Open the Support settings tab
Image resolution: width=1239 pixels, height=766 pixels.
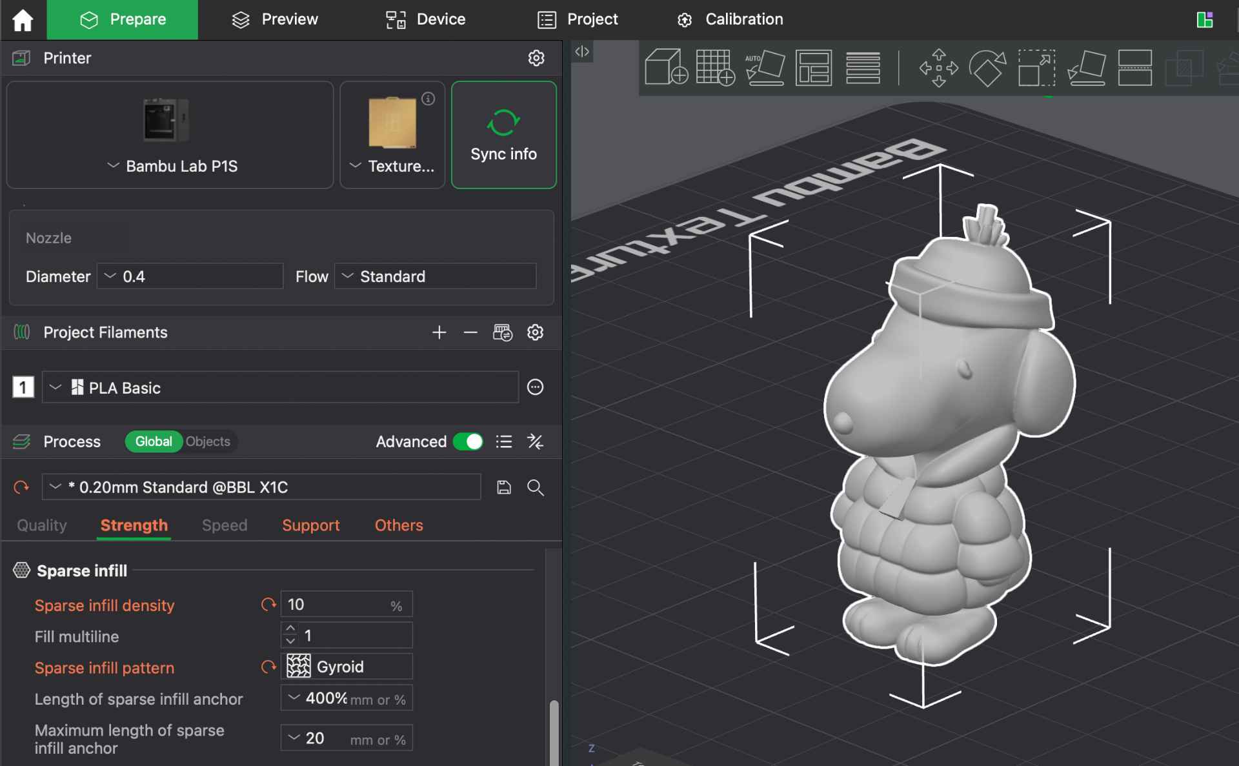coord(311,525)
